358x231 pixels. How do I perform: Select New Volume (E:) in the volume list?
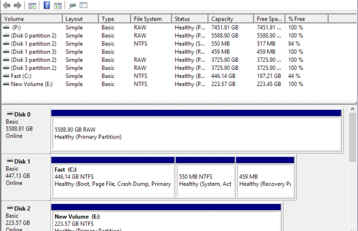pos(31,84)
